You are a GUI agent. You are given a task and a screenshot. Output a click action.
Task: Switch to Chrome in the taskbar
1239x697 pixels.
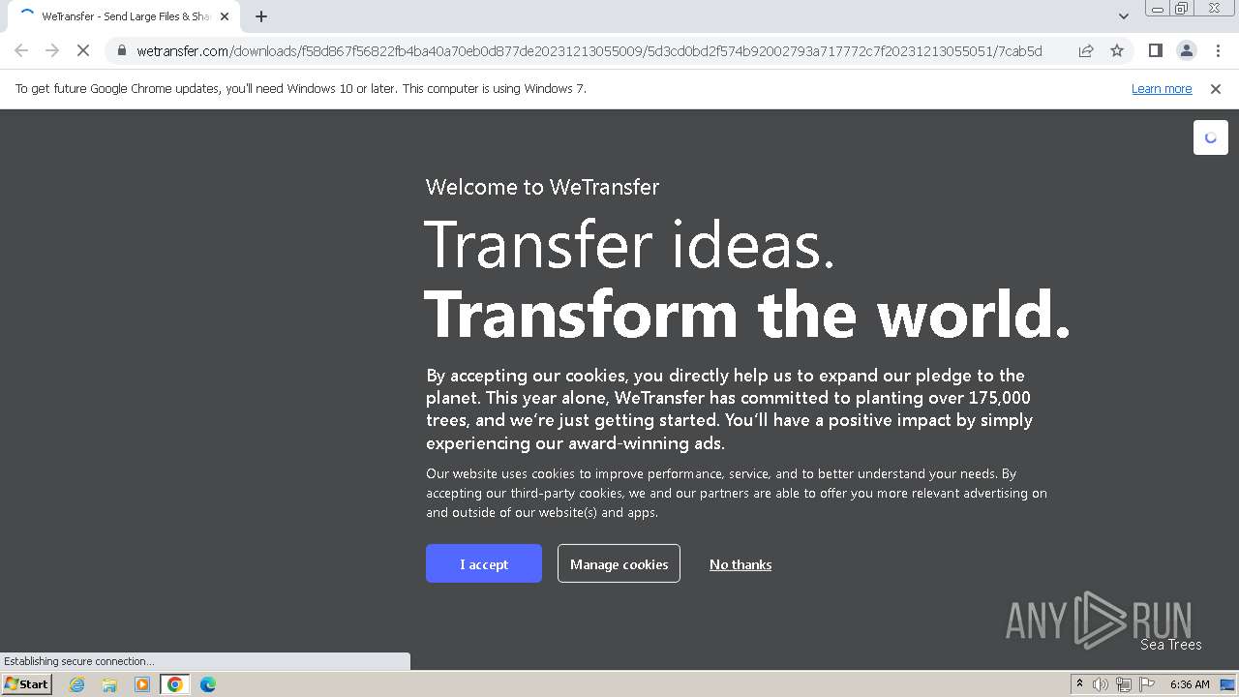(x=175, y=684)
